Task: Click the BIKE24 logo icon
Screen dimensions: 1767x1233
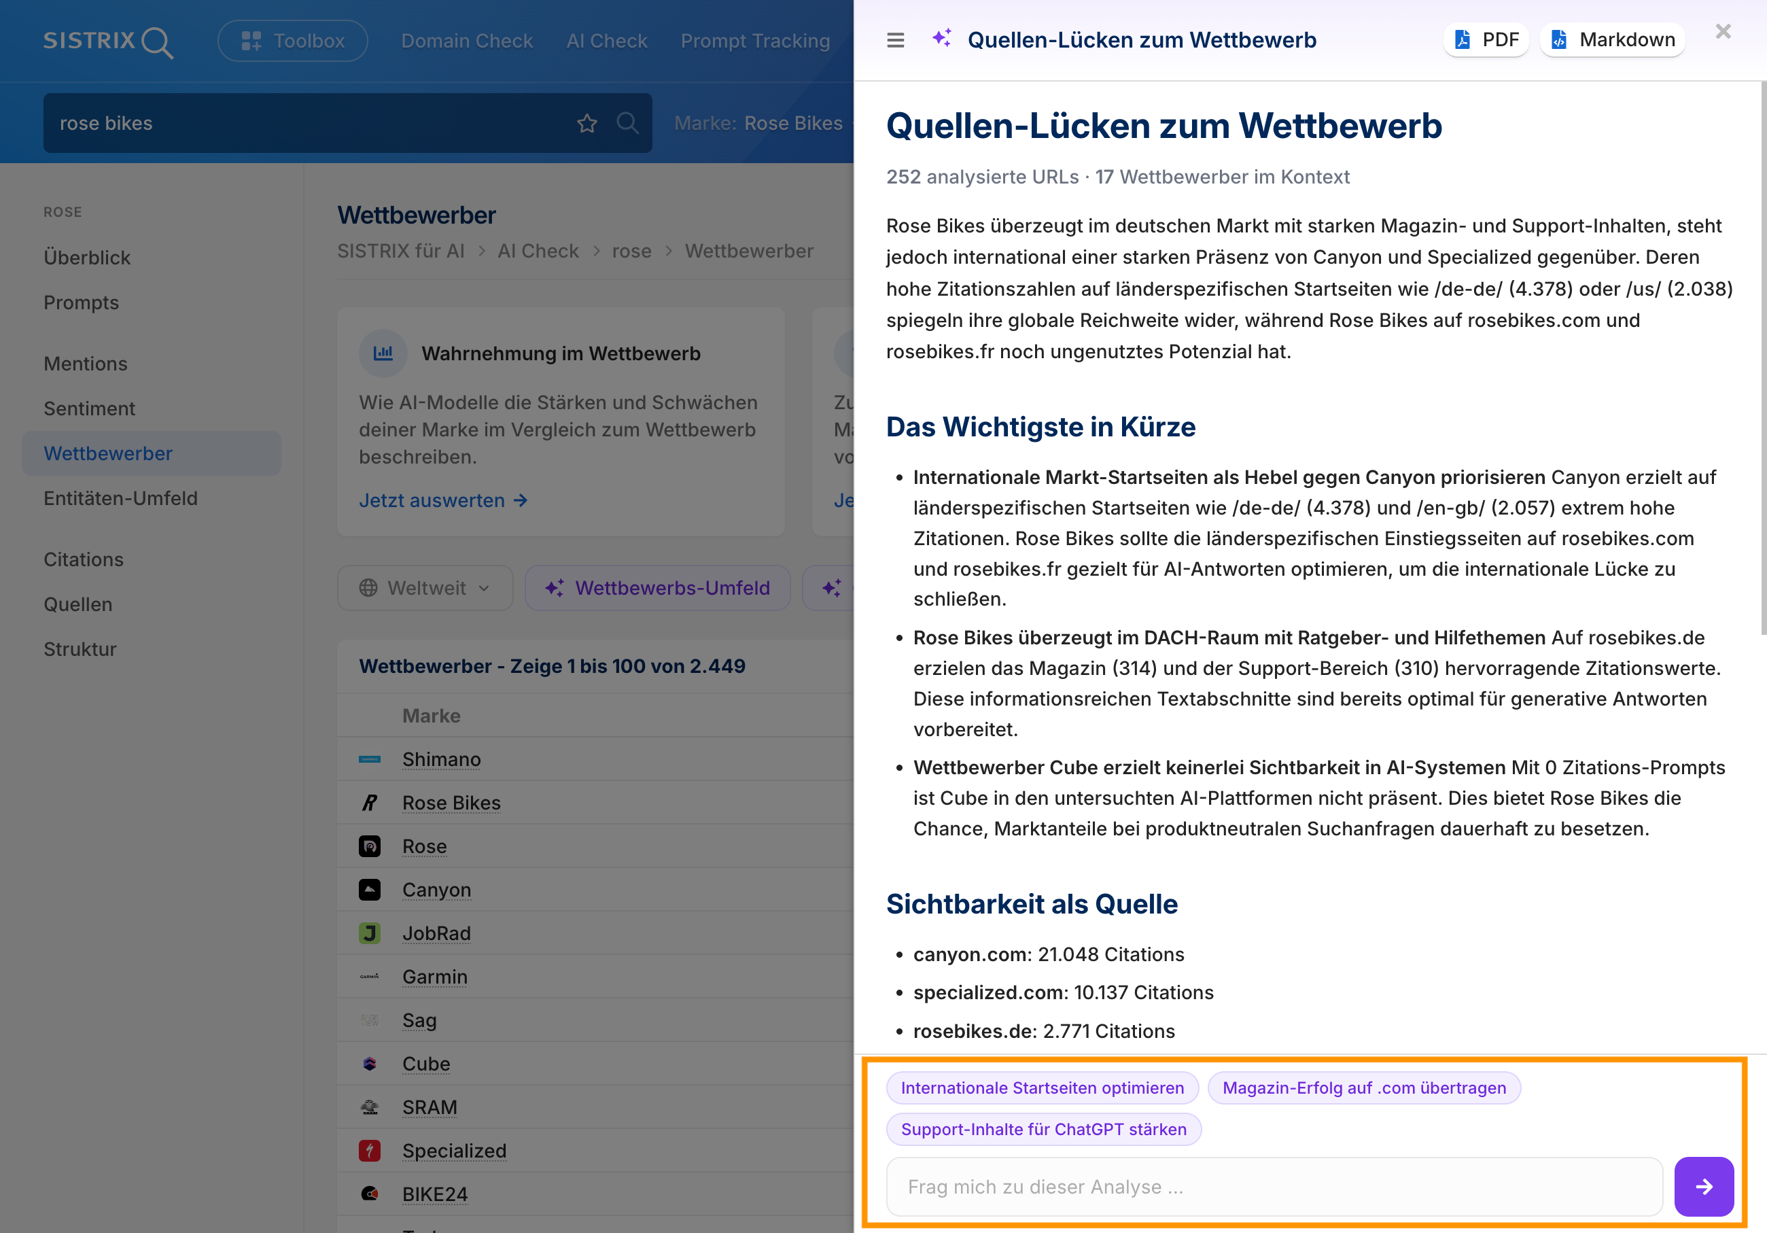Action: 370,1194
